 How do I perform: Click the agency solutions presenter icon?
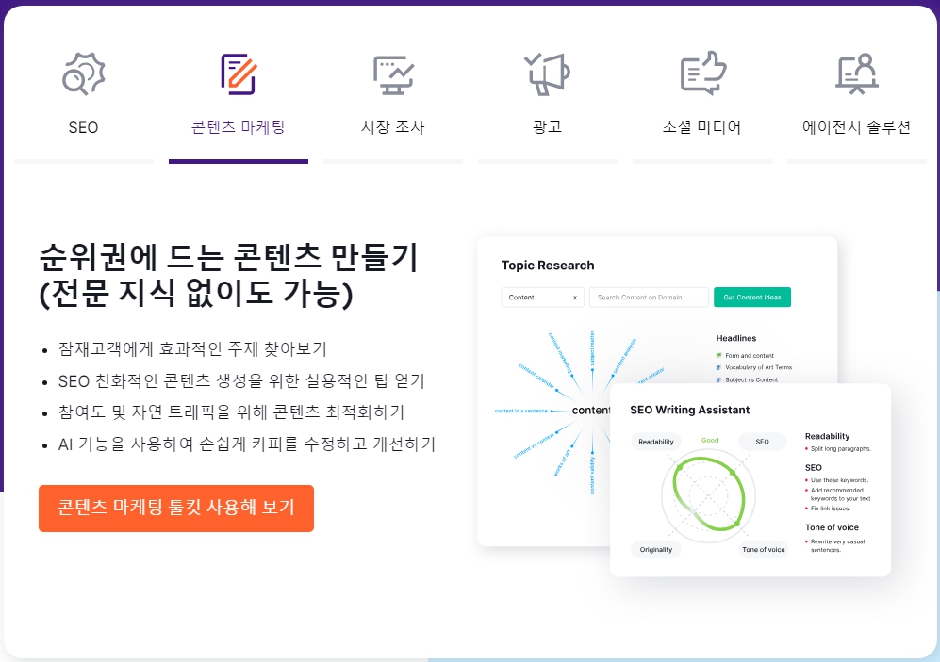coord(857,73)
